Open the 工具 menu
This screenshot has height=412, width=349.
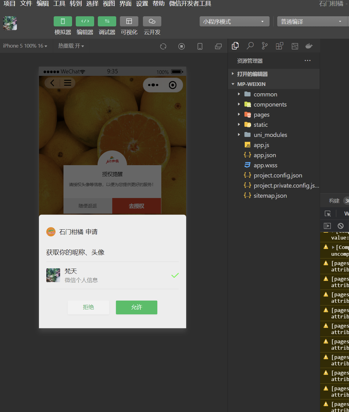59,4
